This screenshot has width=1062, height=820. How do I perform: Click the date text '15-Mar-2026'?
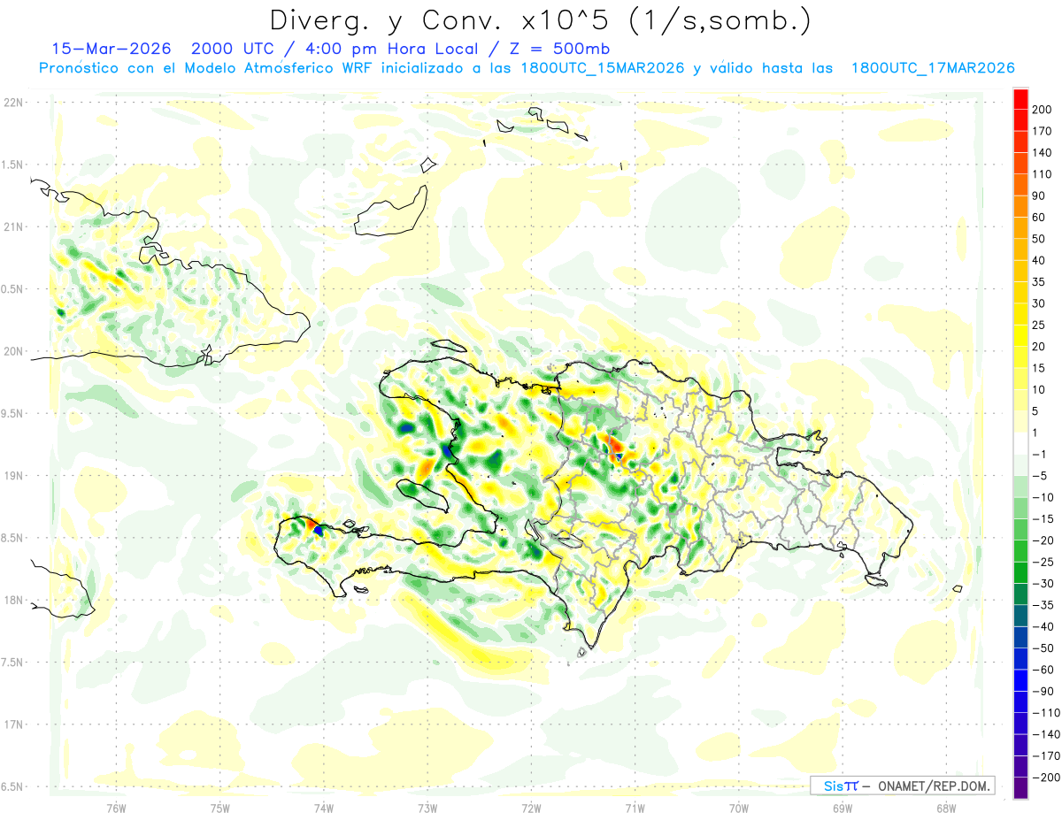(112, 48)
